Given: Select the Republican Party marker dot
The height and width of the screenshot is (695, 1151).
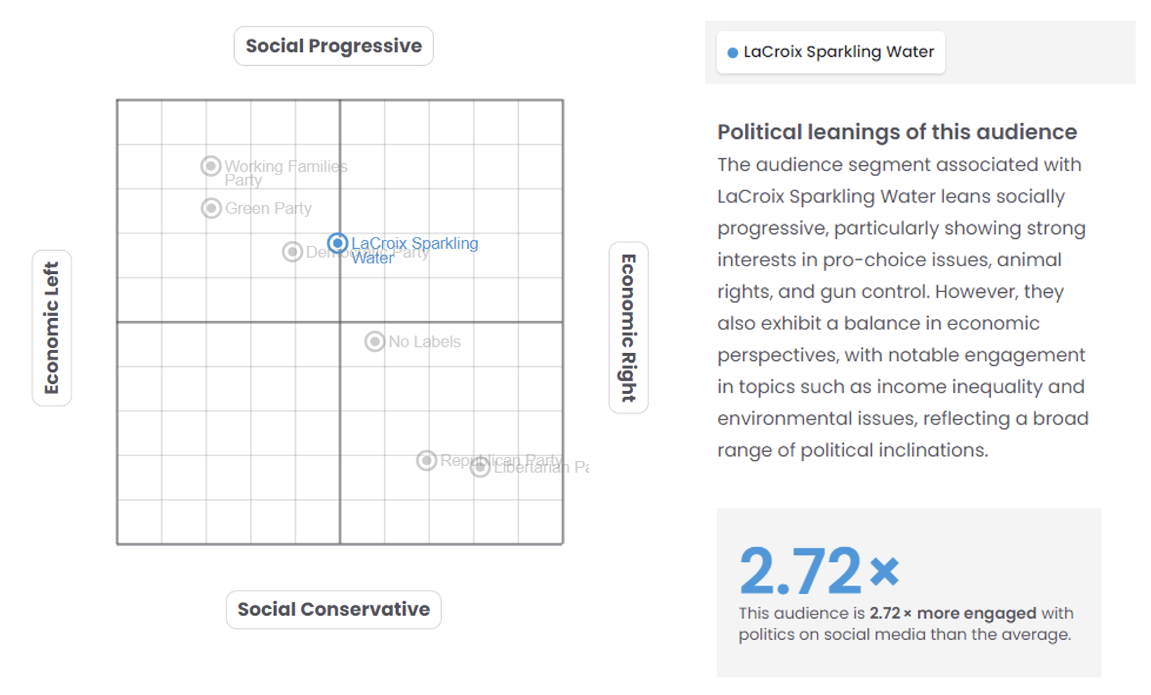Looking at the screenshot, I should point(426,460).
